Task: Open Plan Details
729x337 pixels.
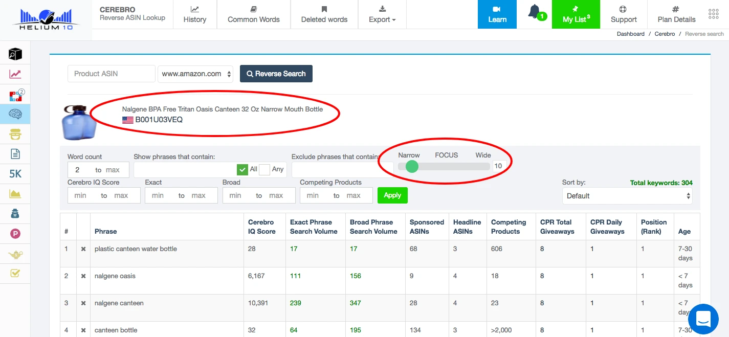Action: 676,14
